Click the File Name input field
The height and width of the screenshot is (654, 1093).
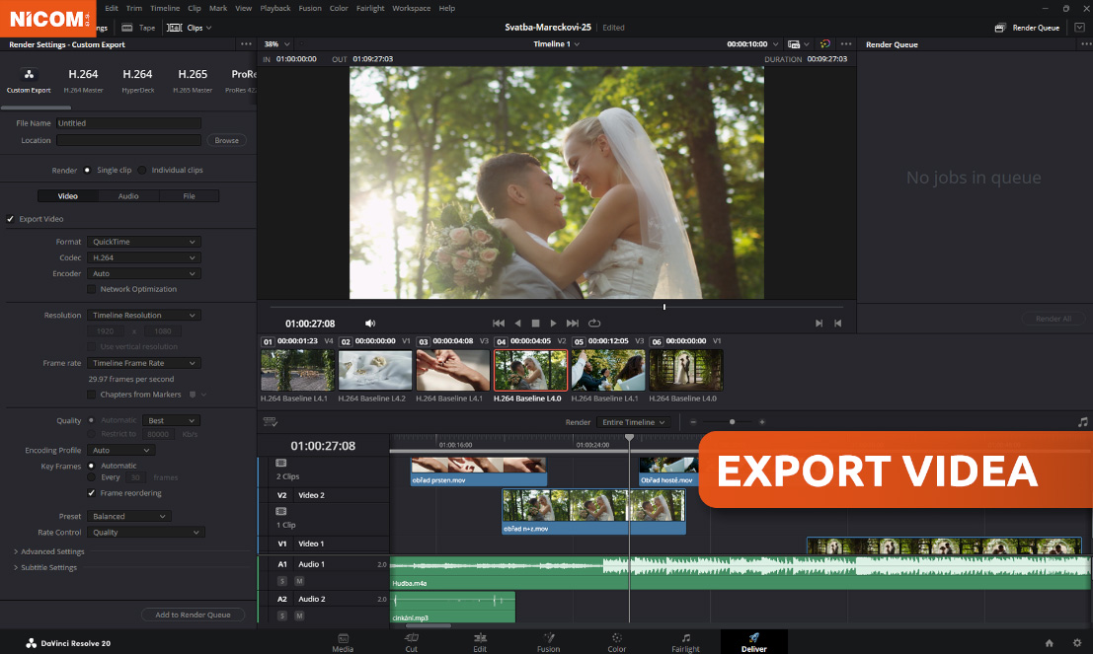click(128, 123)
